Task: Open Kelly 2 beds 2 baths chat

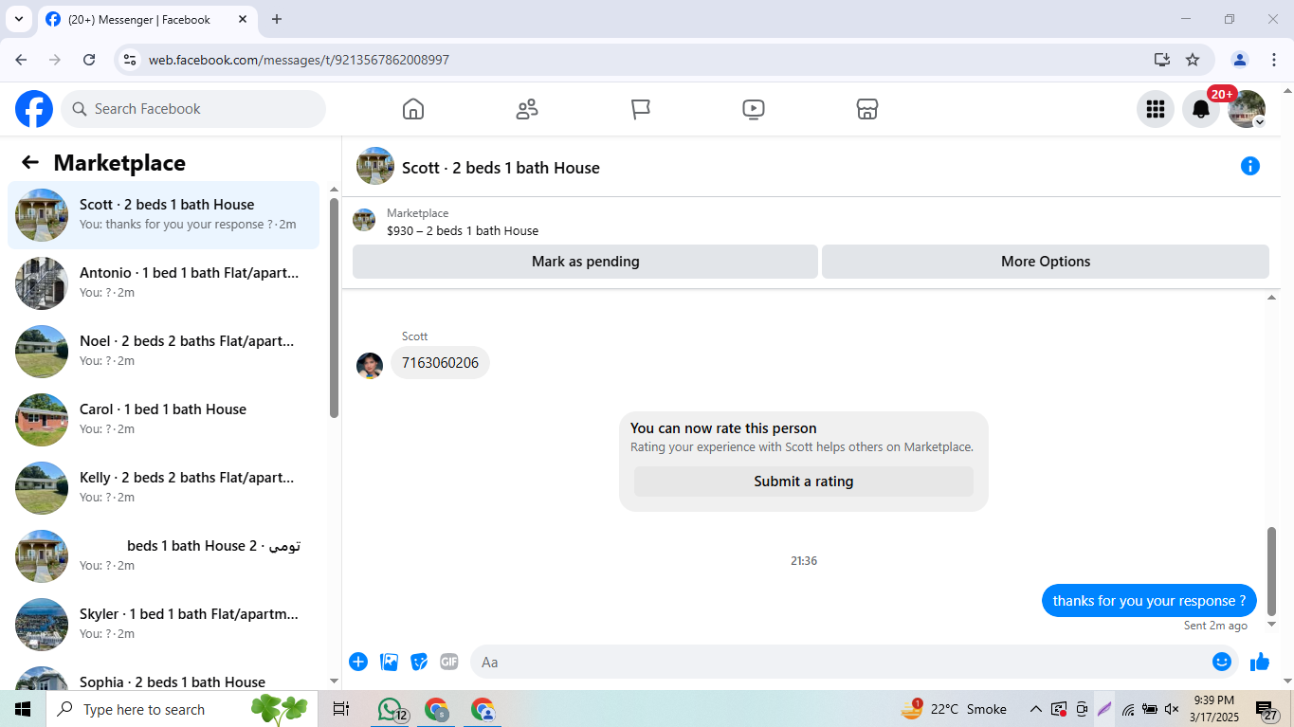Action: [x=163, y=488]
